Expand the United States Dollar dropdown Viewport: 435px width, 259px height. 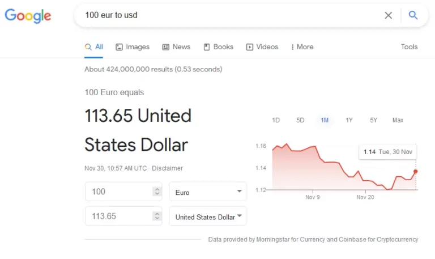coord(208,216)
